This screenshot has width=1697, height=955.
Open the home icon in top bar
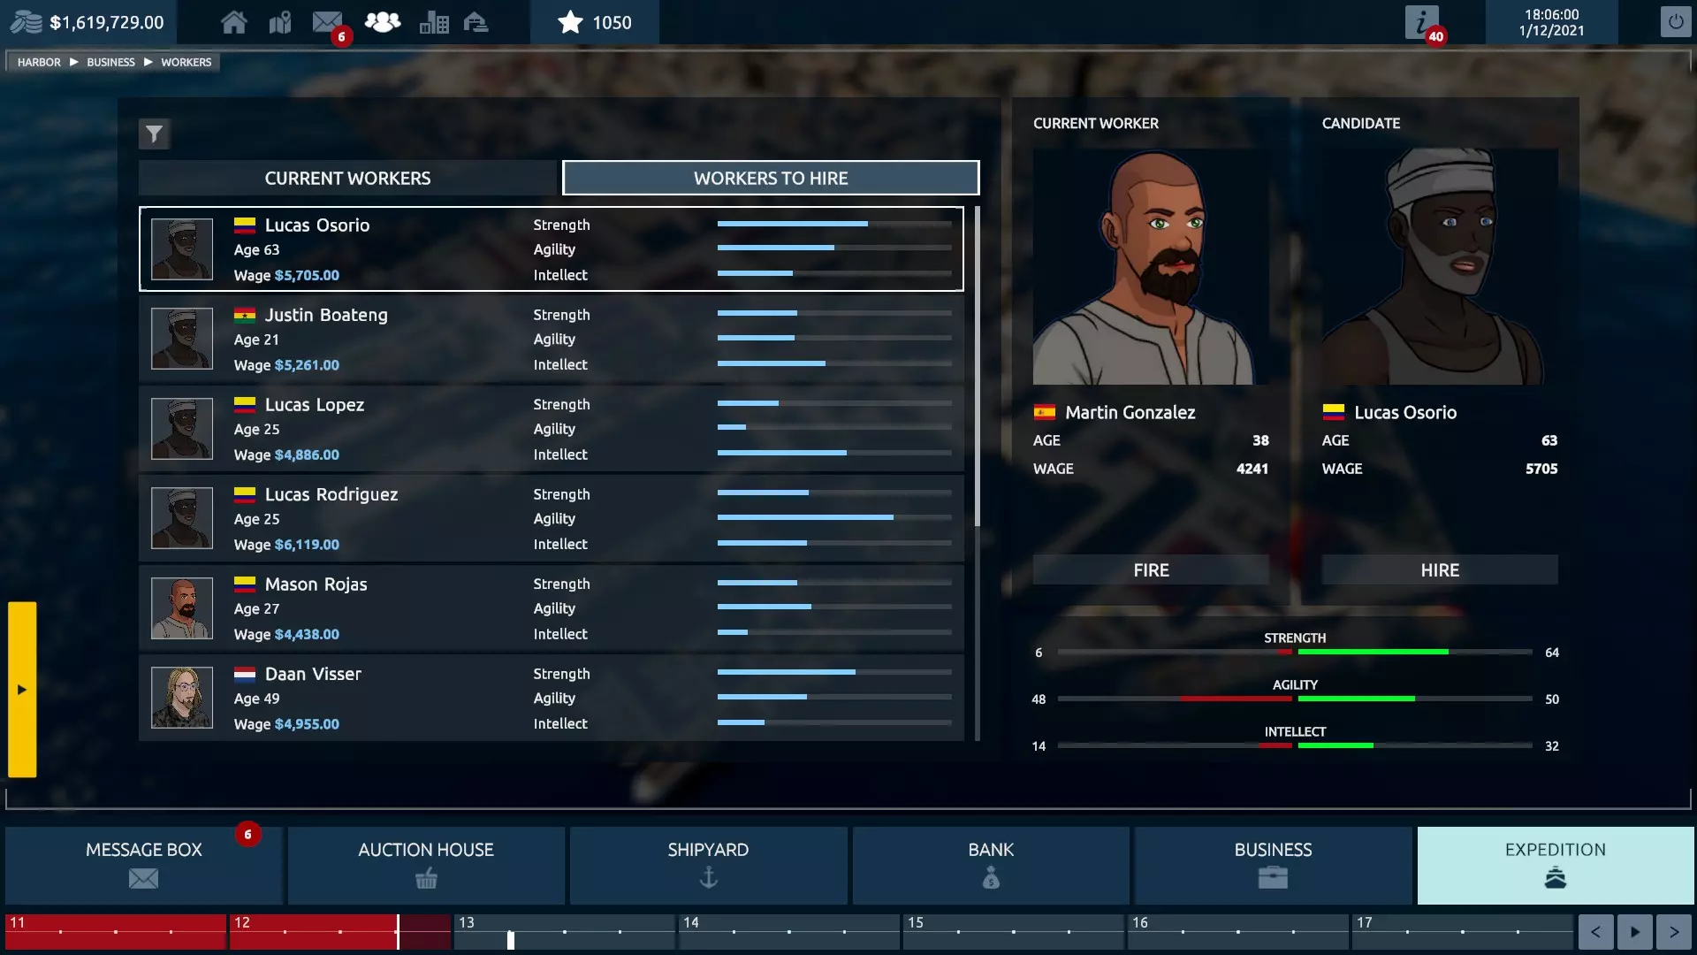[x=233, y=22]
